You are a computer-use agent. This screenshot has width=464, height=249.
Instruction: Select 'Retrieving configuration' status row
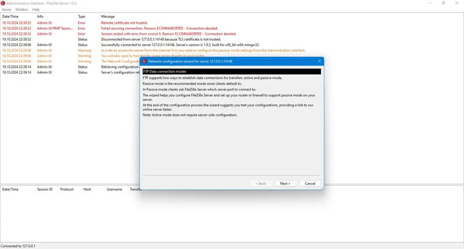(70, 67)
